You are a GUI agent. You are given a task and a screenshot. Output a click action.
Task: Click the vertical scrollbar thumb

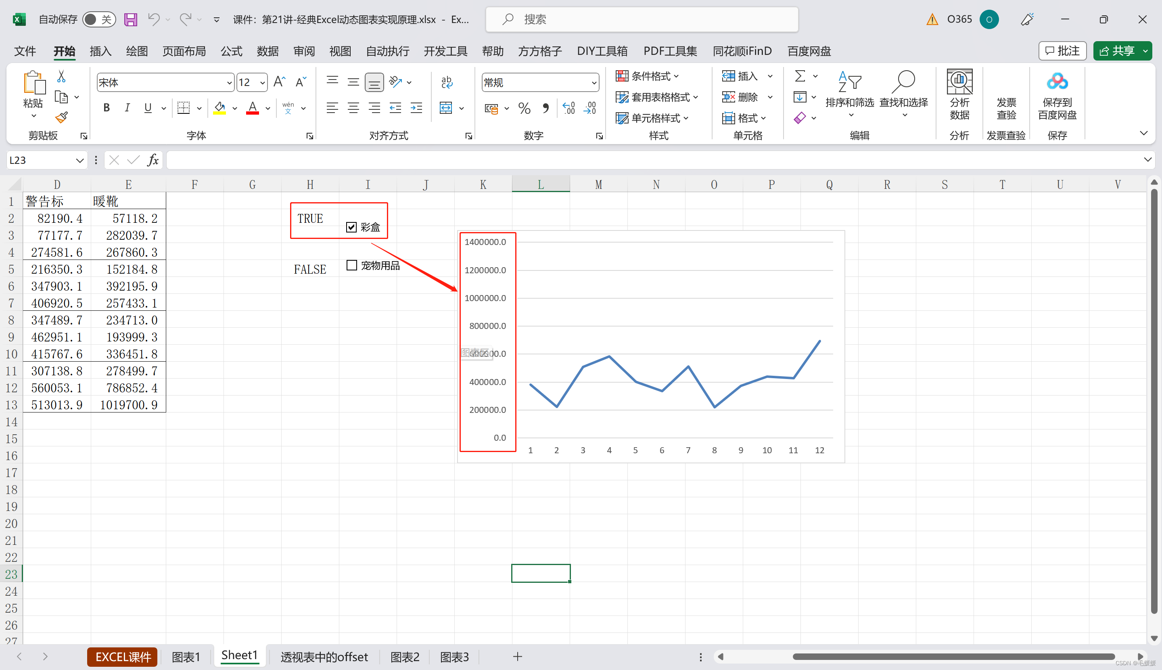click(x=1154, y=400)
